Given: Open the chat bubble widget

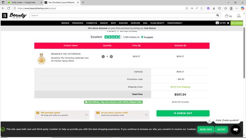Looking at the screenshot, I should [236, 130].
